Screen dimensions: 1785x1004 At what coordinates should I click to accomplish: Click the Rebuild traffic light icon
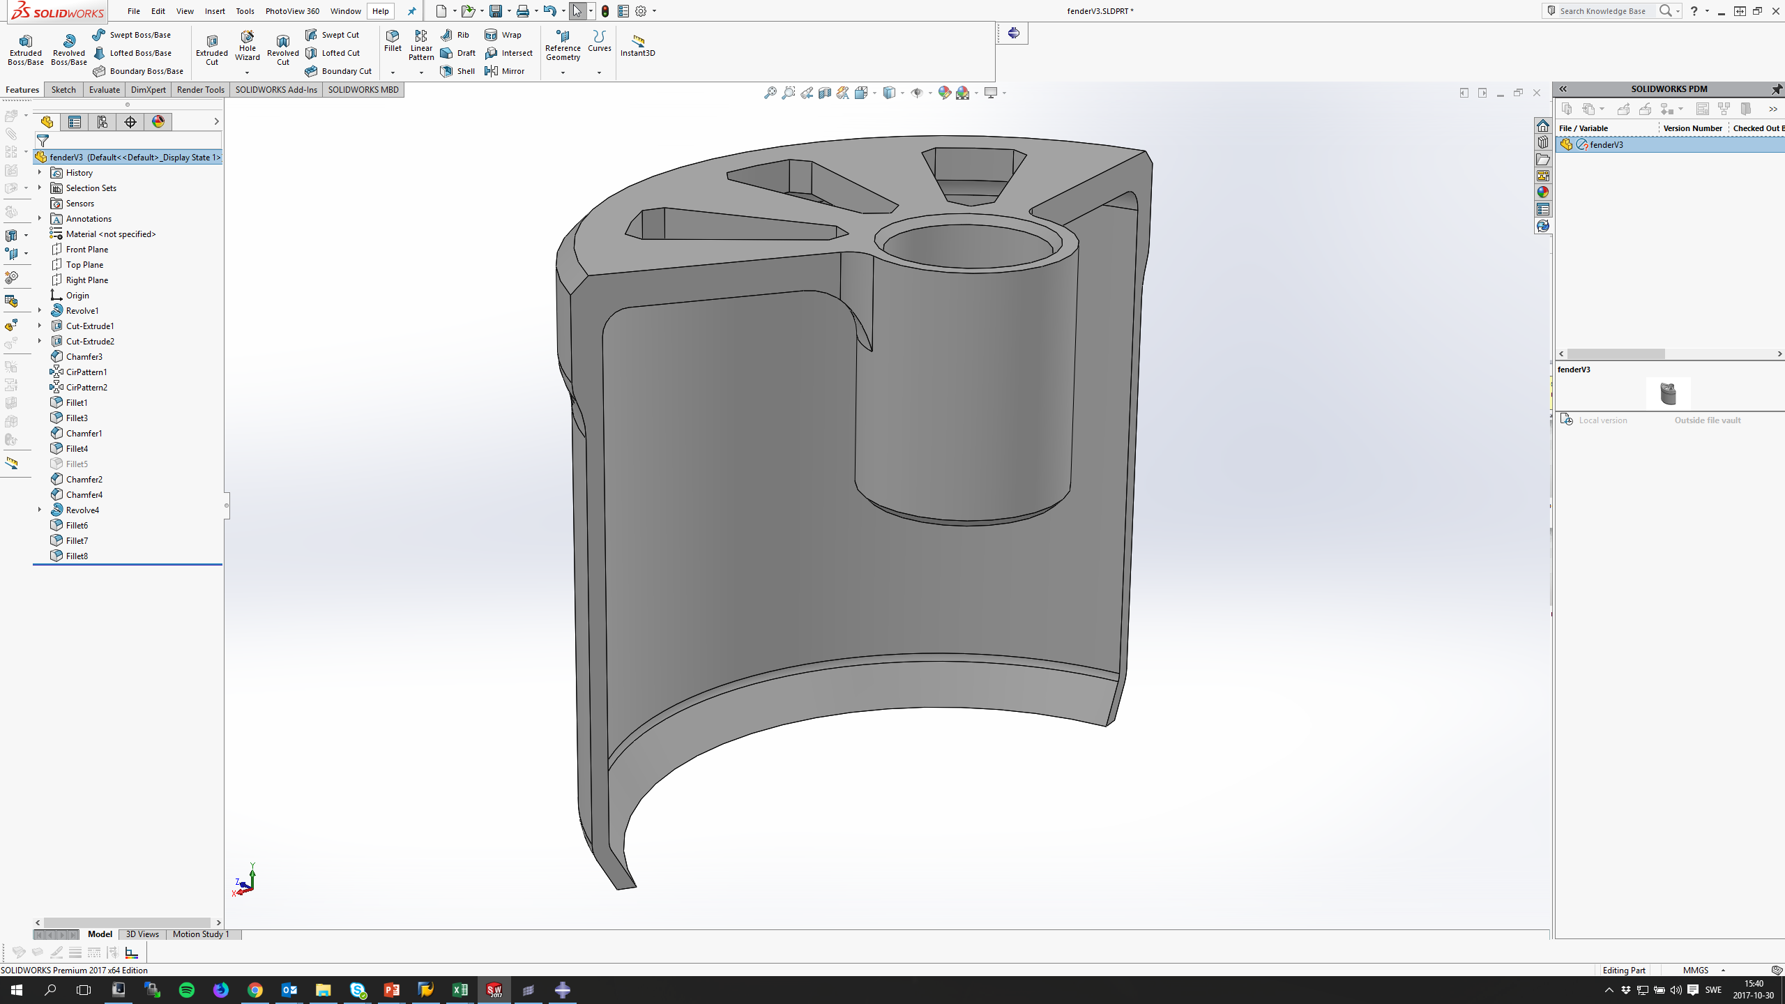[x=605, y=11]
